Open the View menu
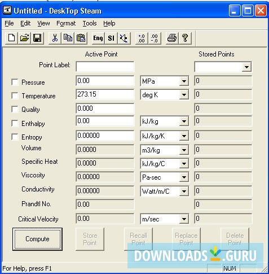The width and height of the screenshot is (269, 274). [x=43, y=23]
